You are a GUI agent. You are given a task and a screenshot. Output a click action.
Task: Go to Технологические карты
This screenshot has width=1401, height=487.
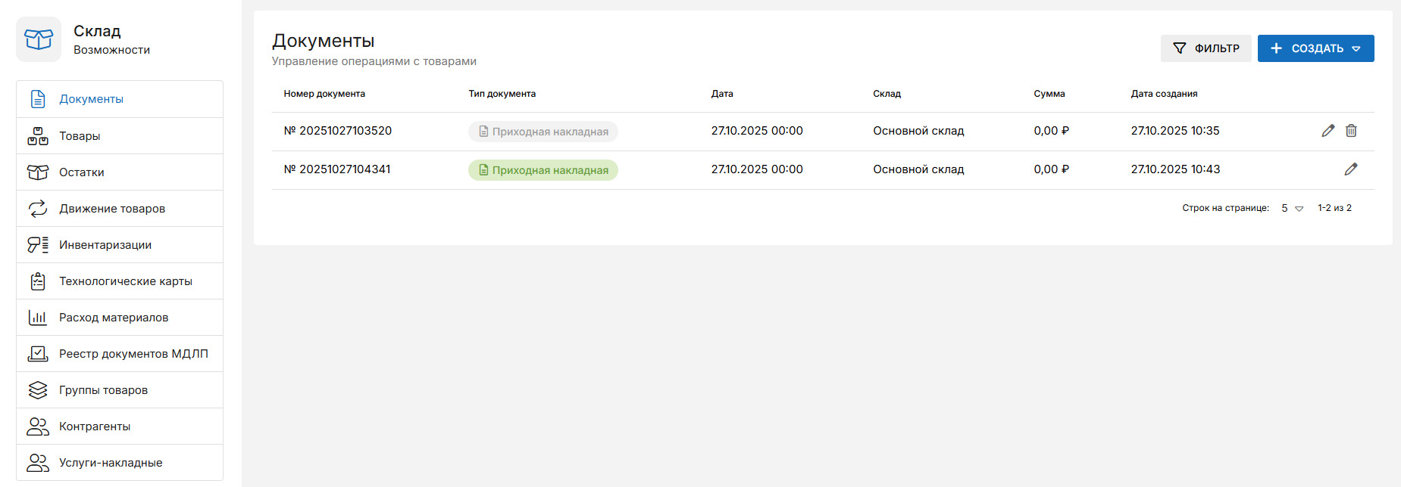tap(125, 281)
